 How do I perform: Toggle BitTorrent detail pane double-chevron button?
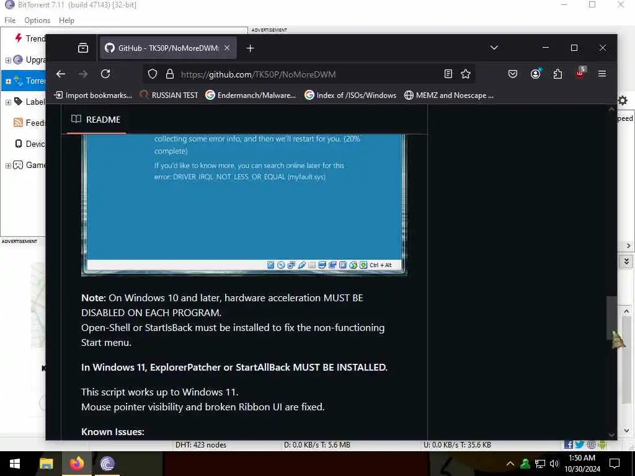click(x=626, y=262)
